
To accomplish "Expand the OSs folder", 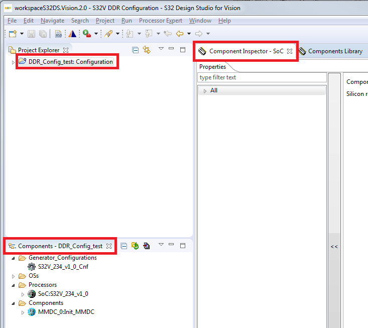I will click(14, 277).
